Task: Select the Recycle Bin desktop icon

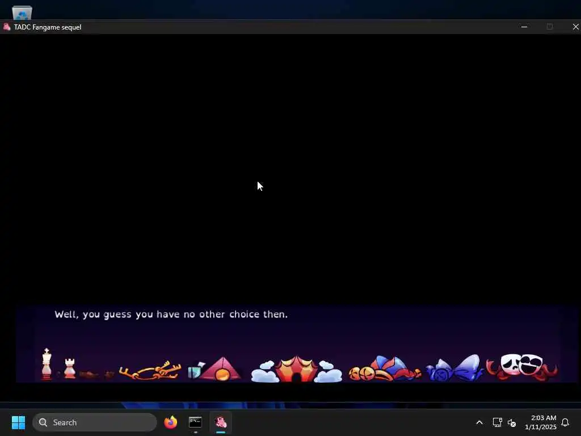Action: coord(22,12)
